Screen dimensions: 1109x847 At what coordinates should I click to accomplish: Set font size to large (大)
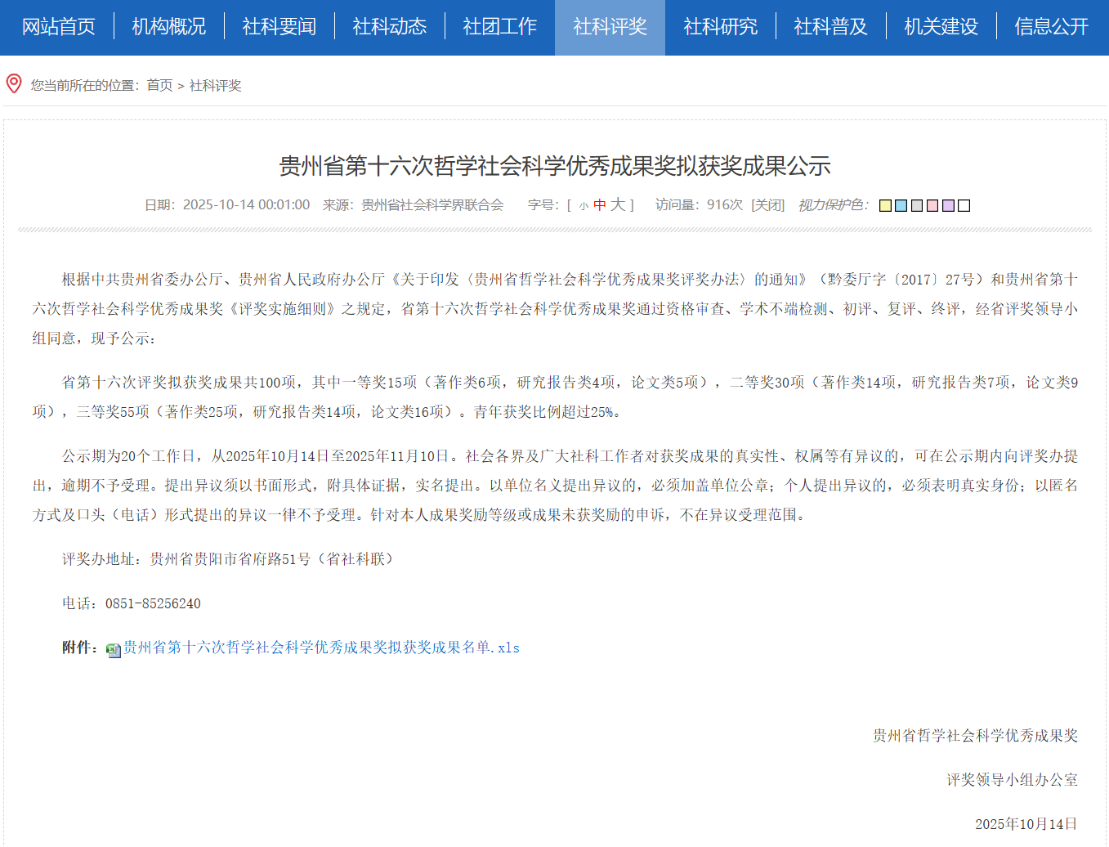pyautogui.click(x=618, y=205)
